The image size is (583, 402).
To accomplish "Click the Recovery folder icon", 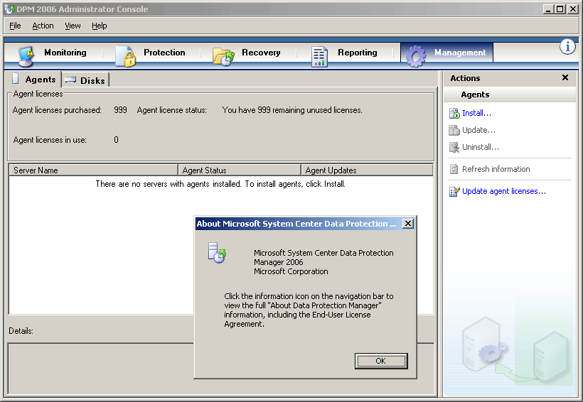I will [x=223, y=57].
